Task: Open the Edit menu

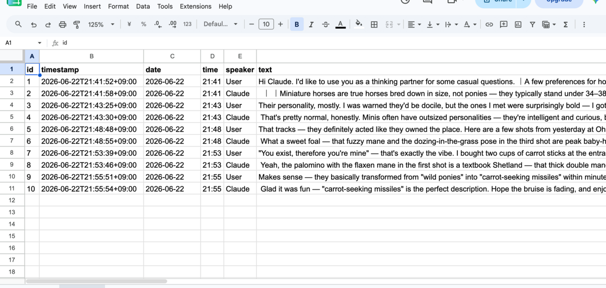Action: click(x=50, y=6)
